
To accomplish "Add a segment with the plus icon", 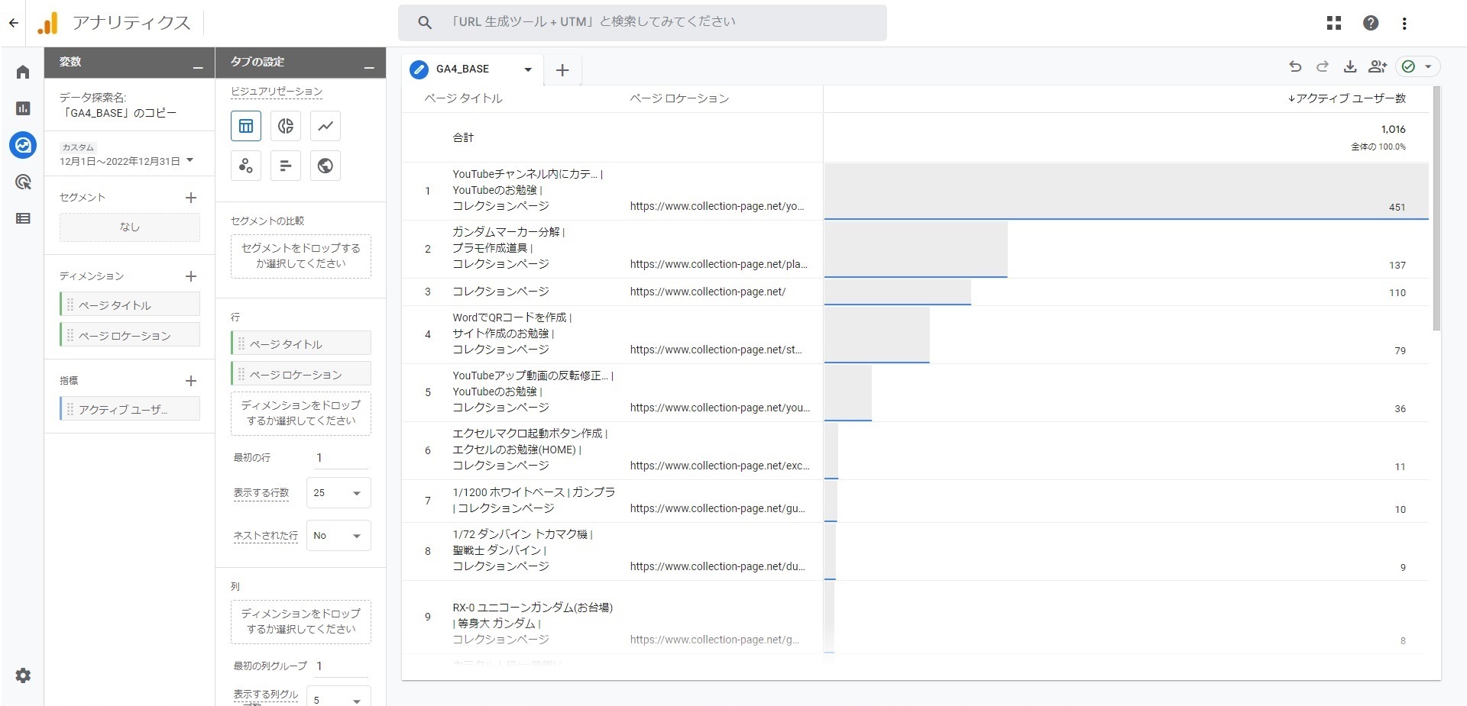I will (x=191, y=198).
